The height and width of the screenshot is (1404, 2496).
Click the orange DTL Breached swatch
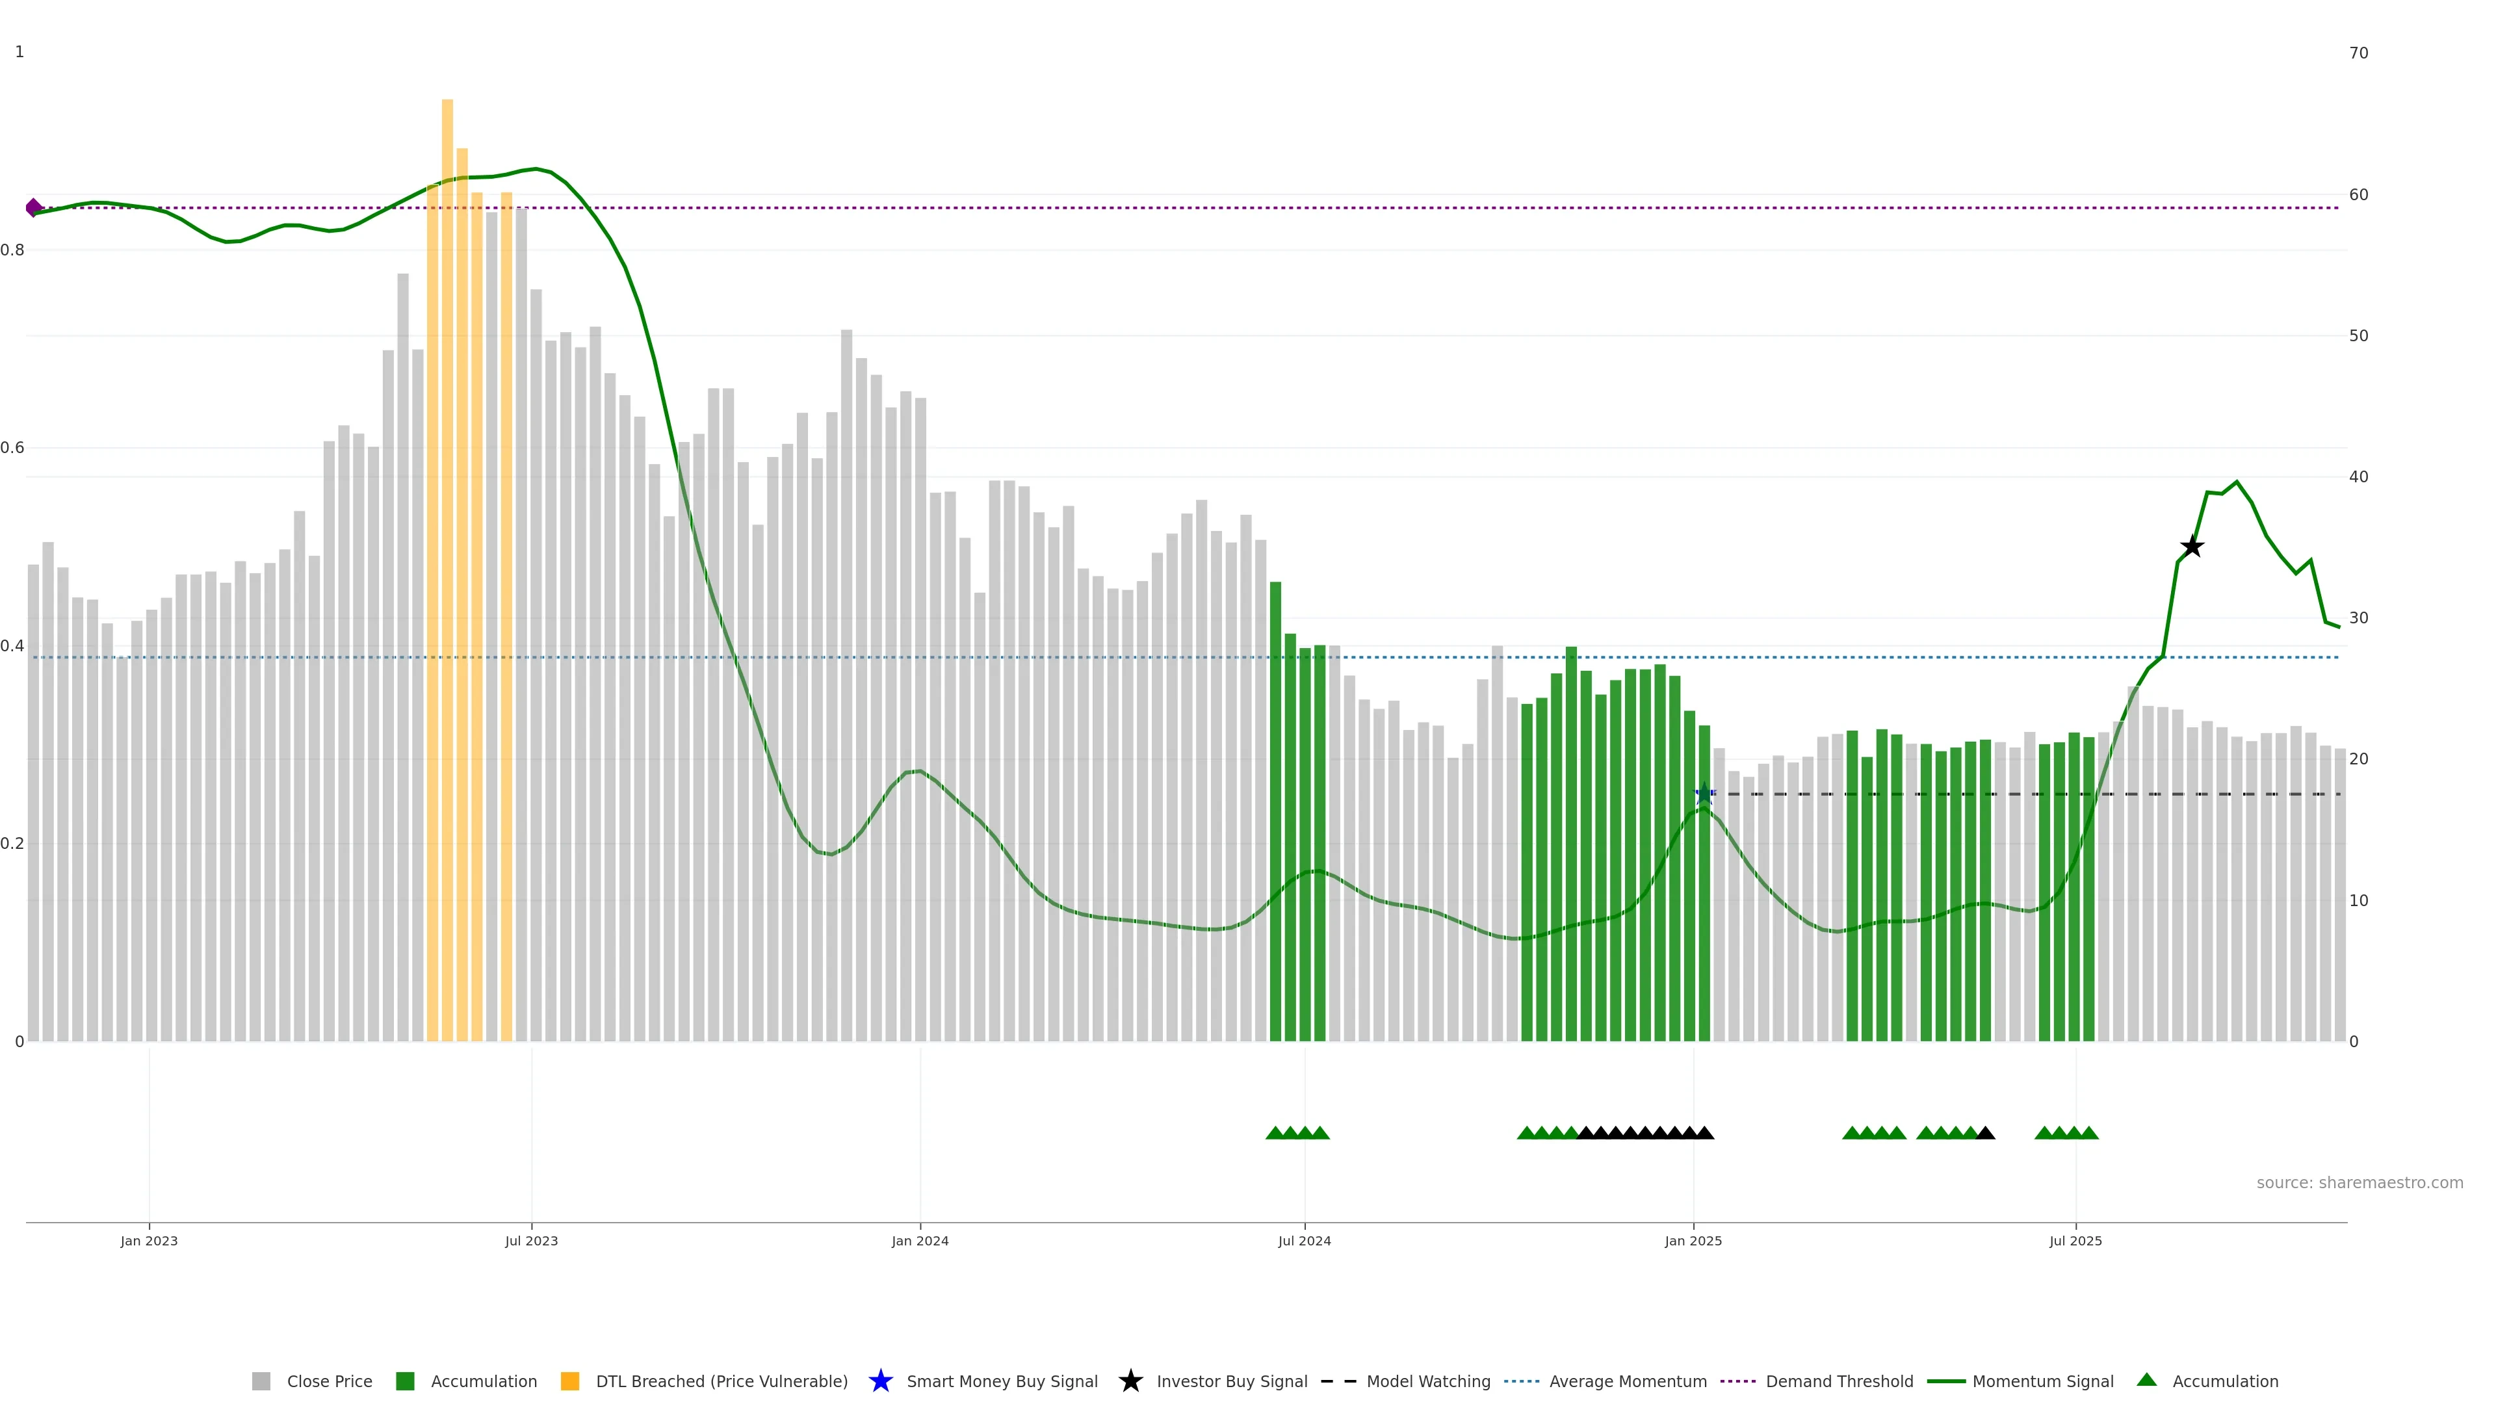570,1381
